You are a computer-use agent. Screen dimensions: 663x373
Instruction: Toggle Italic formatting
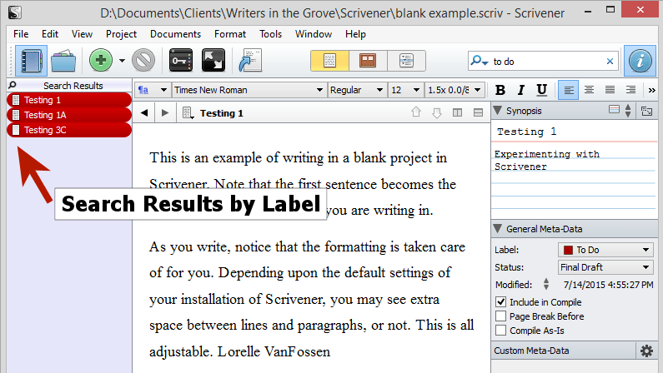click(521, 90)
